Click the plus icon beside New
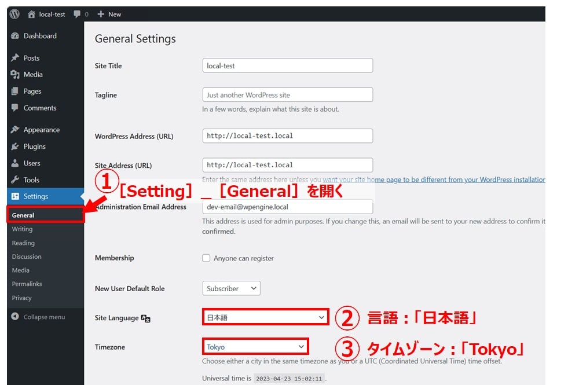 click(x=100, y=14)
